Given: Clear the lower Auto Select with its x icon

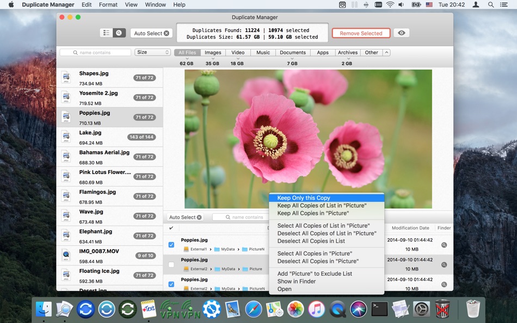Looking at the screenshot, I should coord(199,217).
